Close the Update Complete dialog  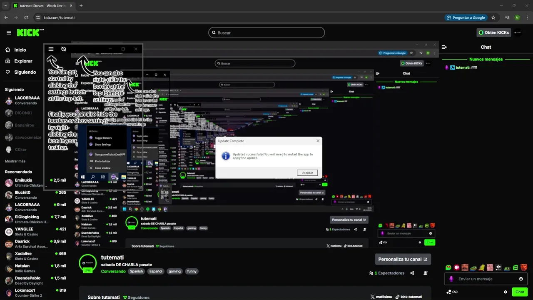(x=318, y=141)
